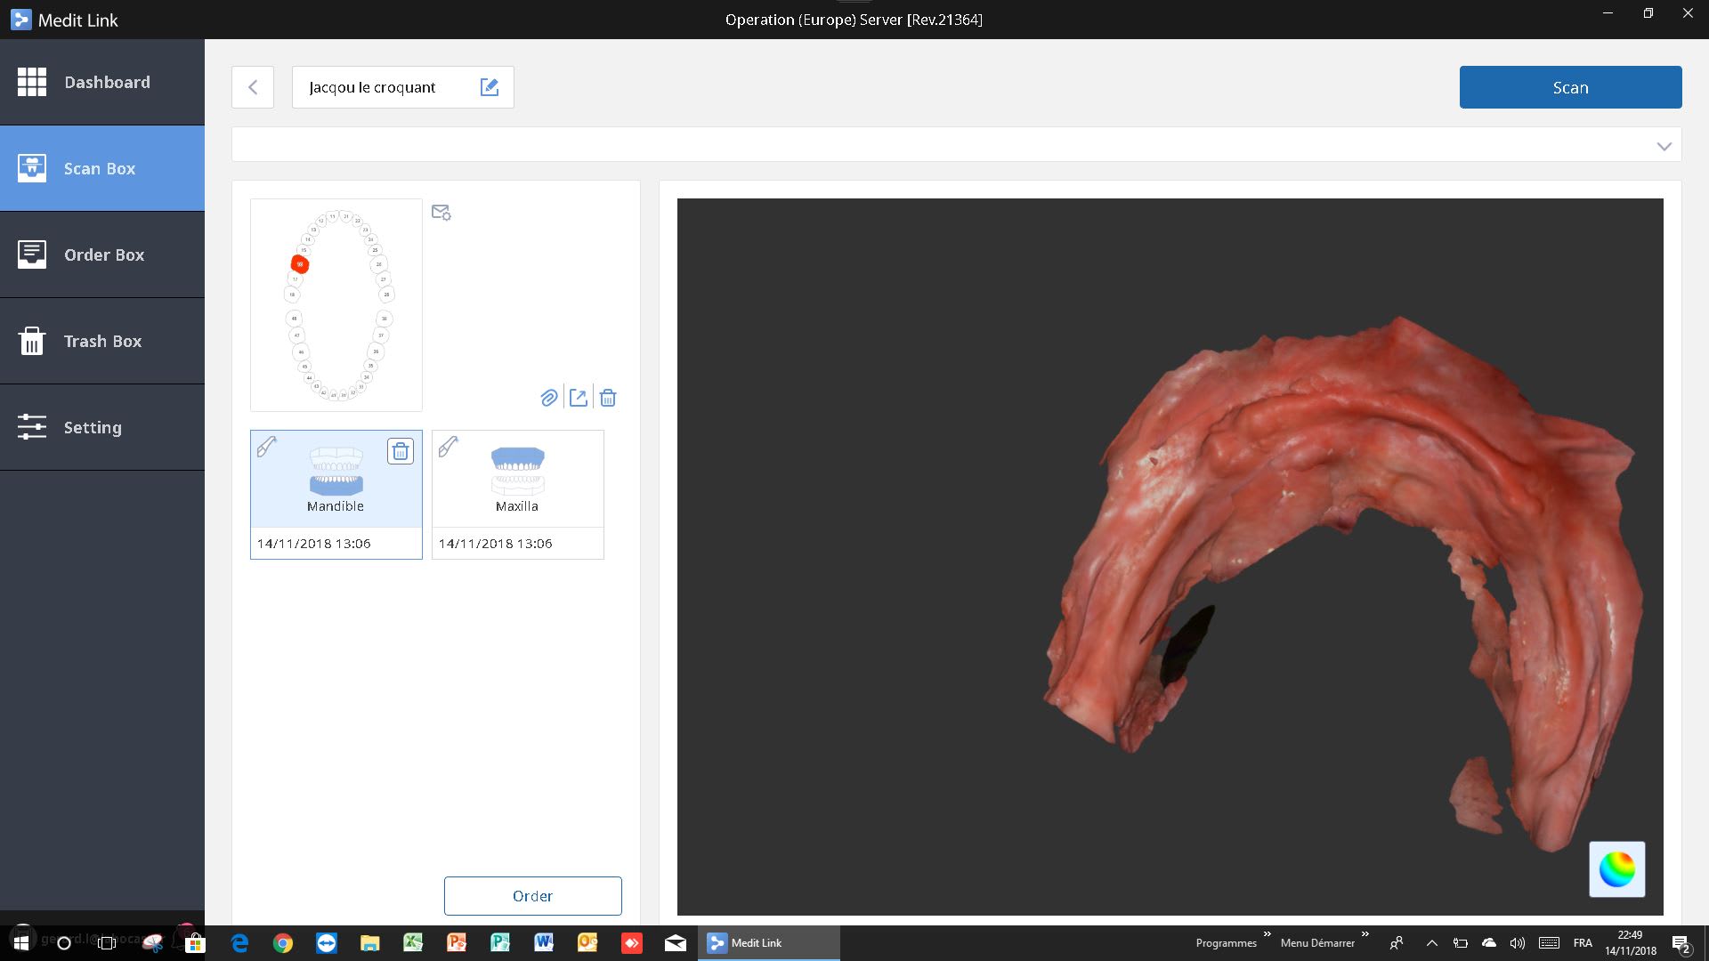
Task: Open the Trash Box section
Action: (102, 341)
